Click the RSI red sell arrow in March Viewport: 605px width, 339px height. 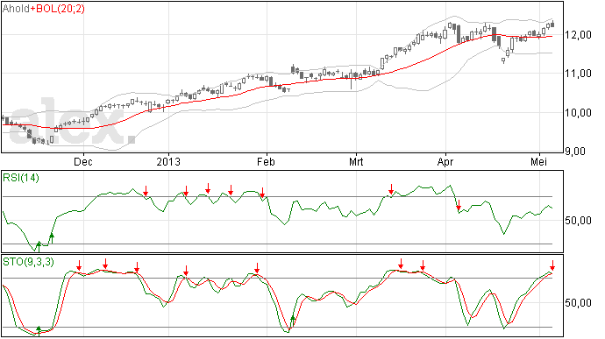coord(391,189)
